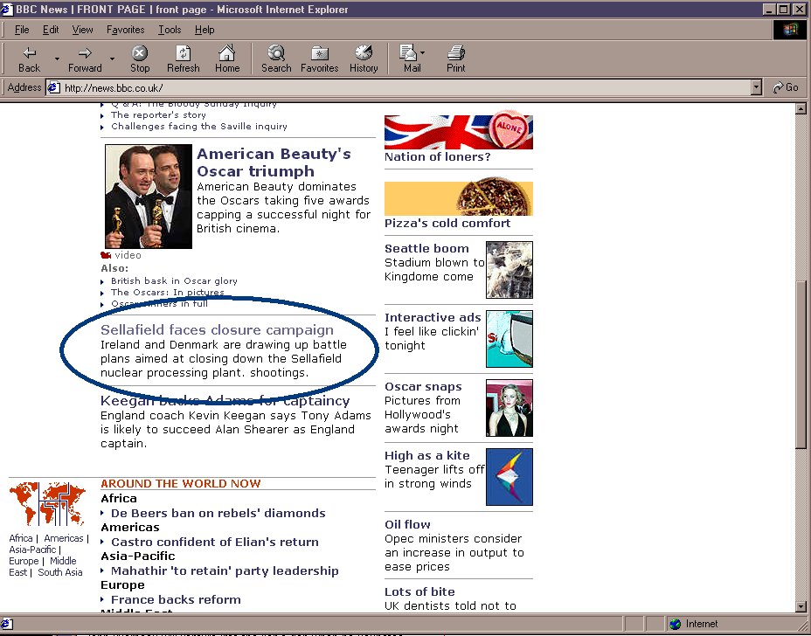Screen dimensions: 811x636
Task: Open American Beauty's Oscar triumph headline
Action: (x=274, y=162)
